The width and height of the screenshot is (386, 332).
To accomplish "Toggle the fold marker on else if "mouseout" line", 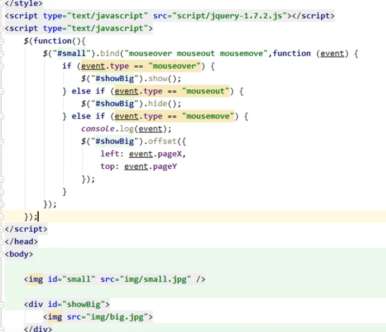I will [x=2, y=91].
